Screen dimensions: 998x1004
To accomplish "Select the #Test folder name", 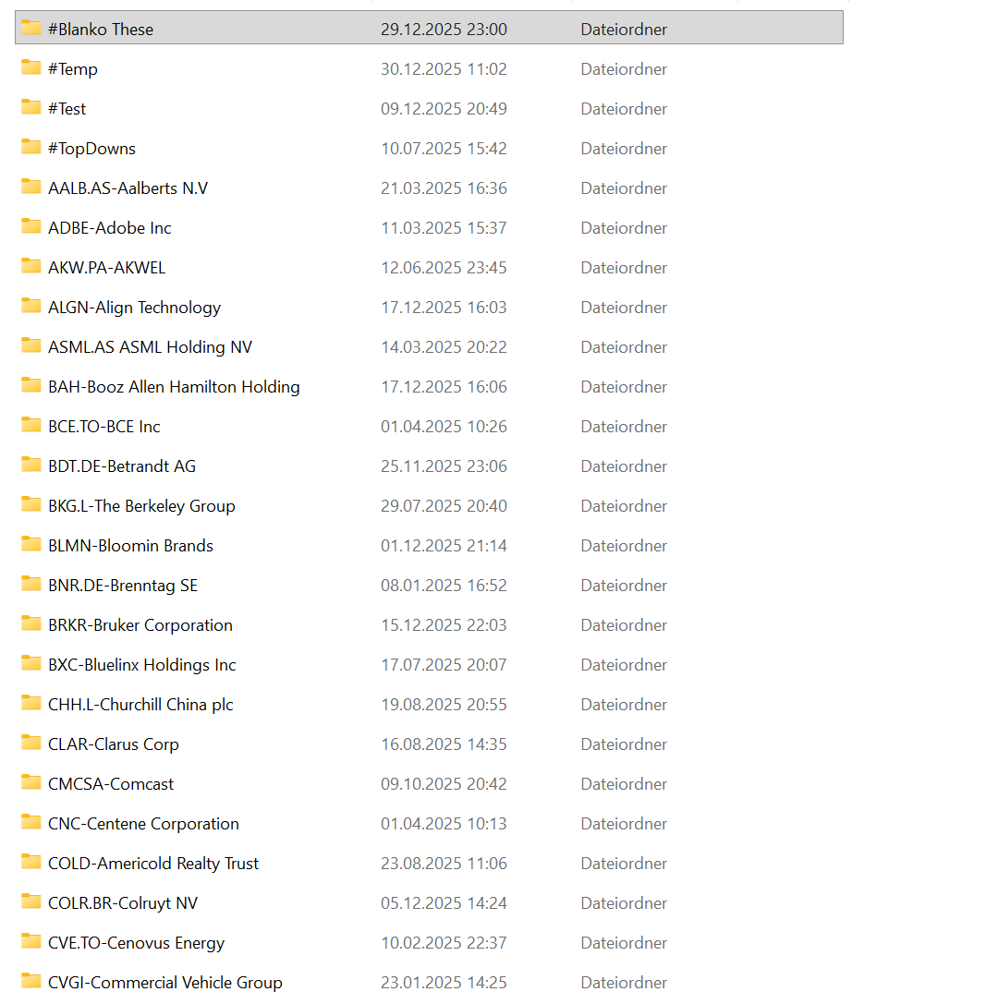I will point(67,109).
